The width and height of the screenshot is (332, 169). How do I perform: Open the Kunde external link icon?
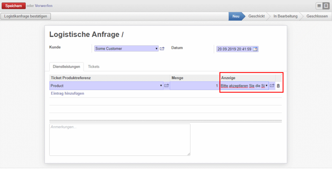[x=162, y=49]
